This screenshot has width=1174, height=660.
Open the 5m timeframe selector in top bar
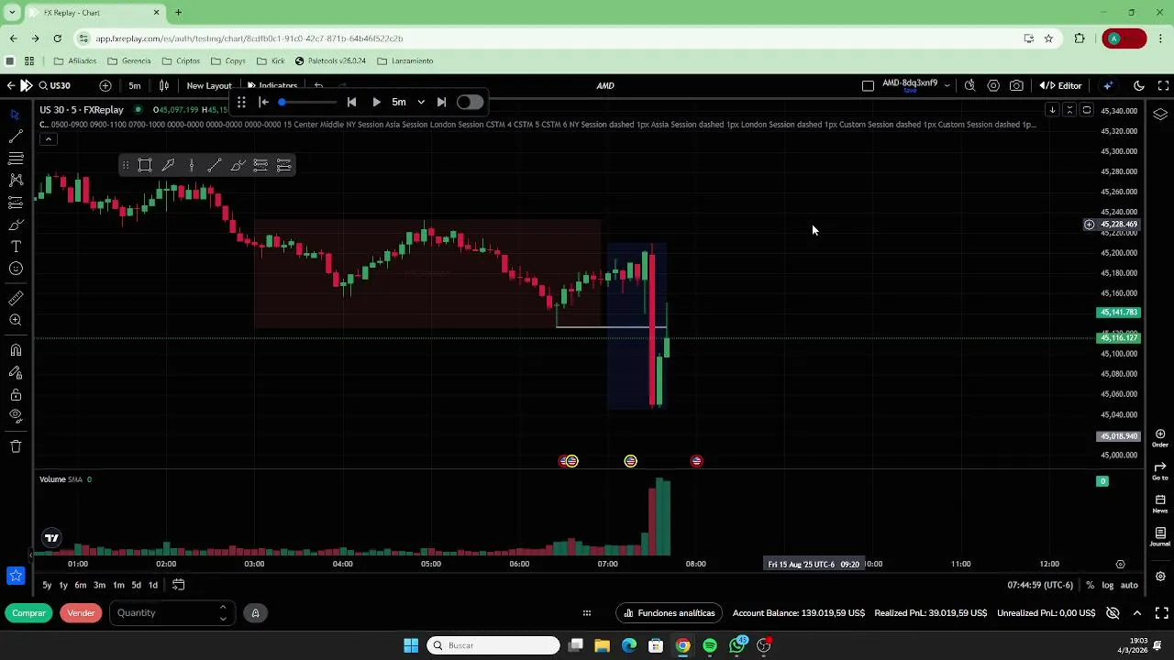[x=135, y=85]
